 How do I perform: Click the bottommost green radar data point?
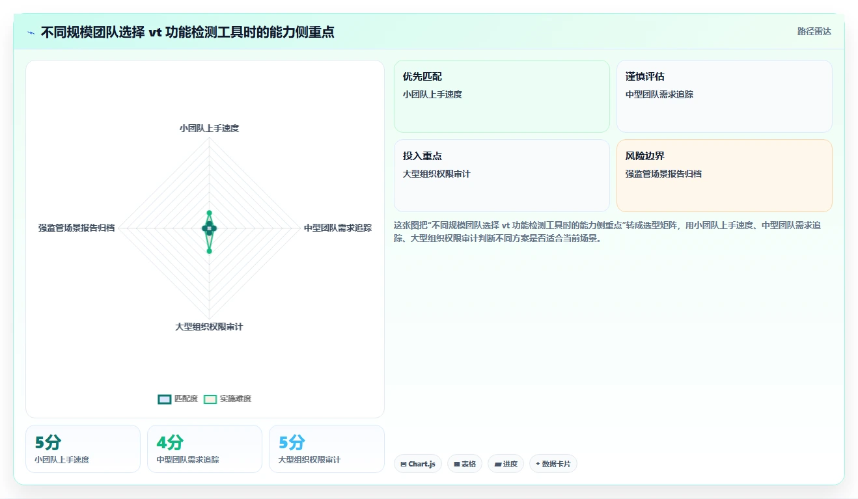[209, 250]
